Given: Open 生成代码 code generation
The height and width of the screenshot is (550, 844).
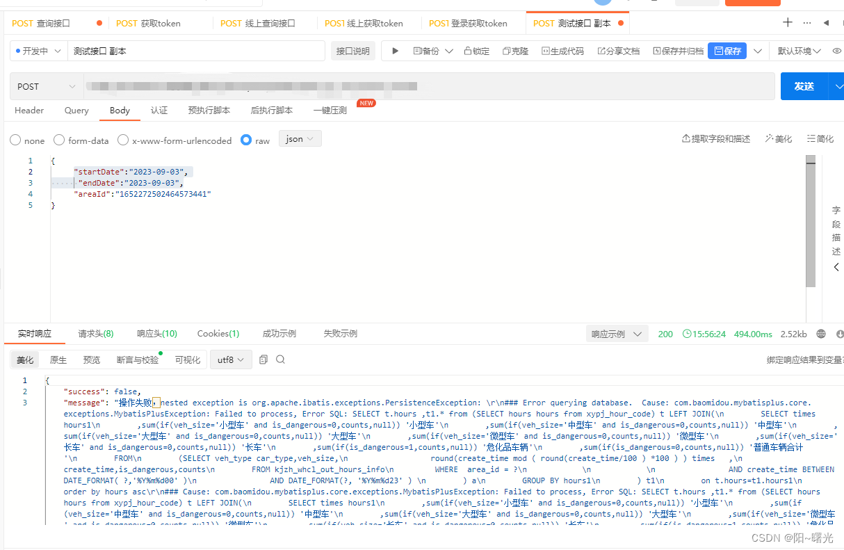Looking at the screenshot, I should (562, 50).
